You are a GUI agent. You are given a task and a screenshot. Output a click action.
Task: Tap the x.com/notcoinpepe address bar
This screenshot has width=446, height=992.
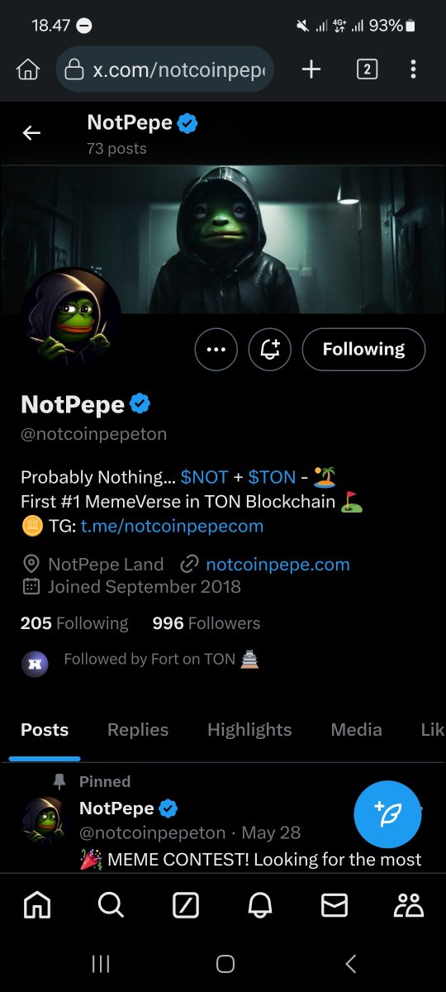click(x=164, y=69)
